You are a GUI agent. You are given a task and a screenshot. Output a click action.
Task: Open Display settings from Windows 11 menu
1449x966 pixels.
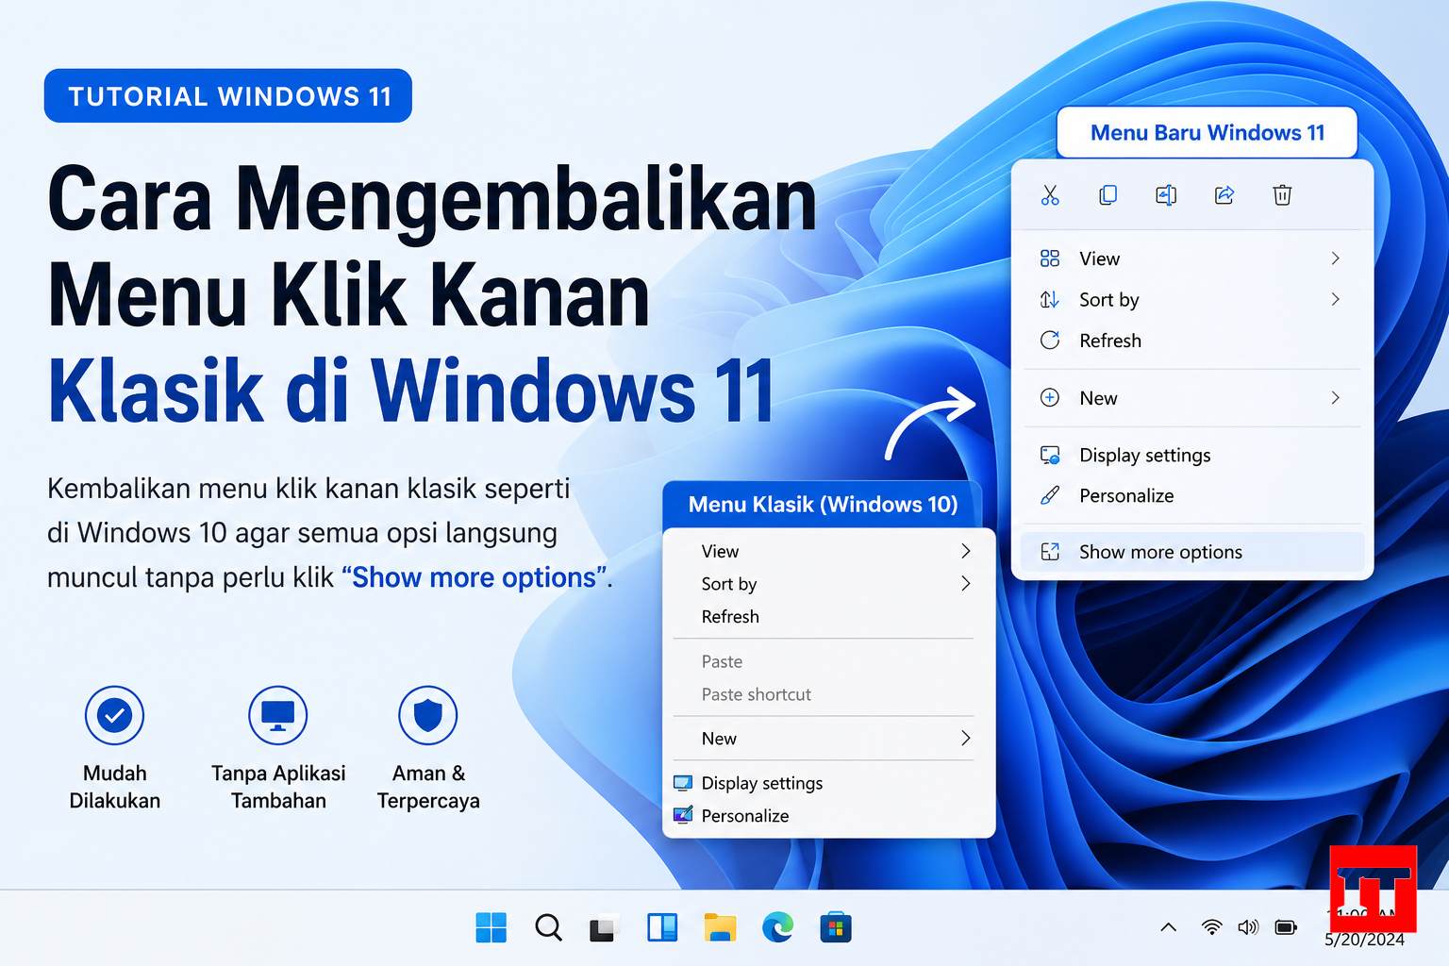click(x=1192, y=455)
